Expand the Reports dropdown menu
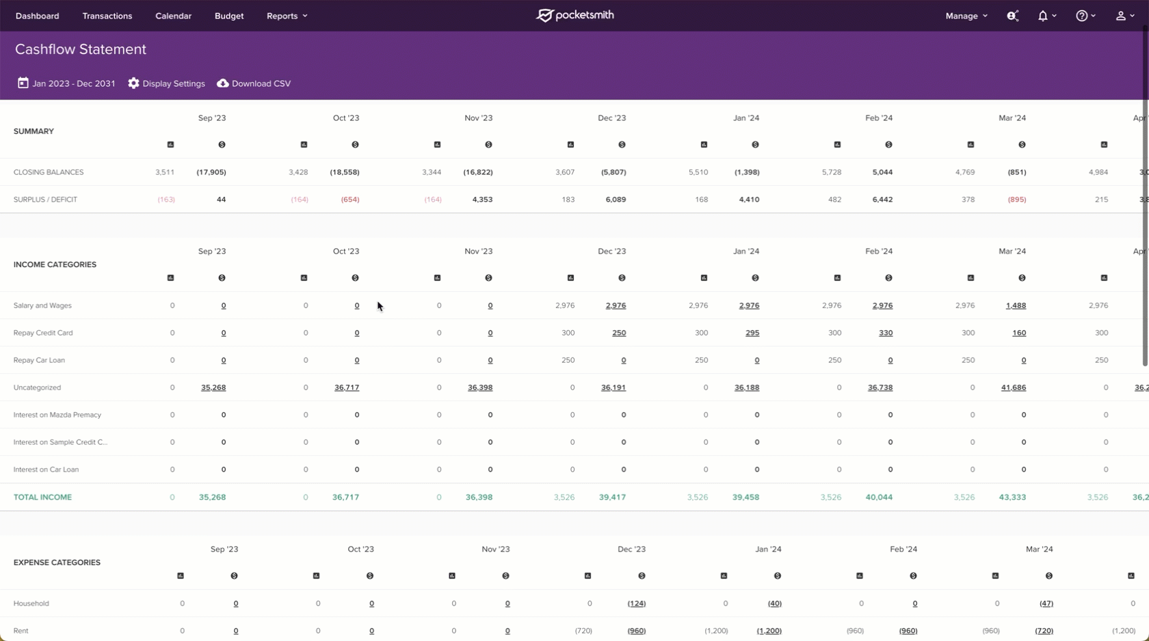1149x641 pixels. tap(287, 16)
